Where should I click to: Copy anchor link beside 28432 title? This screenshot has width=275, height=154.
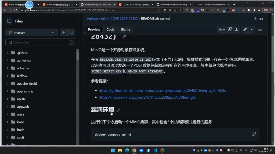[x=124, y=37]
